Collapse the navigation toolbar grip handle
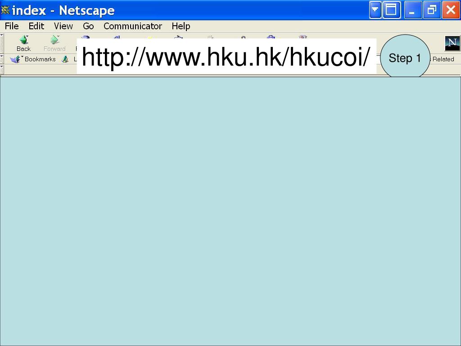This screenshot has width=461, height=346. point(2,43)
